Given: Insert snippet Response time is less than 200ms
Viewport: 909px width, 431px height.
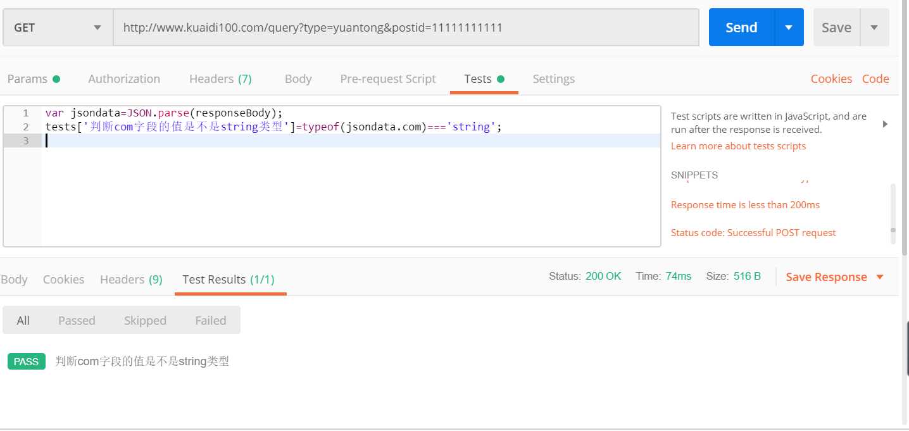Looking at the screenshot, I should [745, 205].
